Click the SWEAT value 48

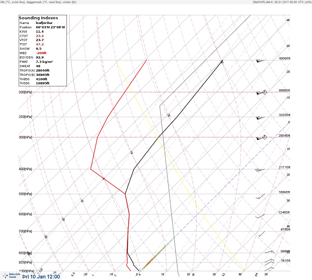click(38, 66)
